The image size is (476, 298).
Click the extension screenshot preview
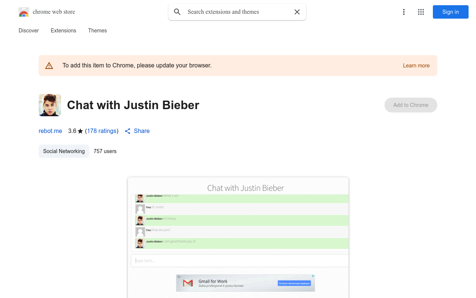pyautogui.click(x=238, y=238)
